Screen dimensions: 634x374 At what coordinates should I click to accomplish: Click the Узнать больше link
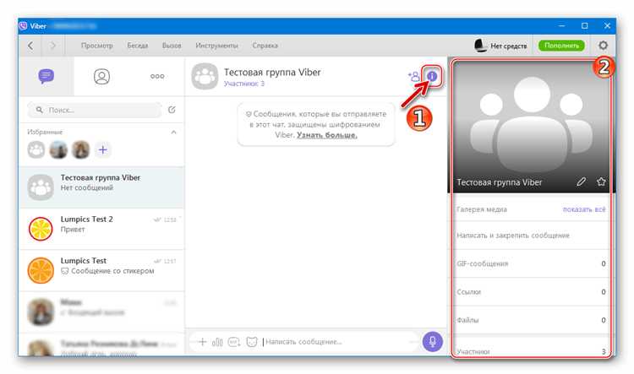[x=326, y=135]
